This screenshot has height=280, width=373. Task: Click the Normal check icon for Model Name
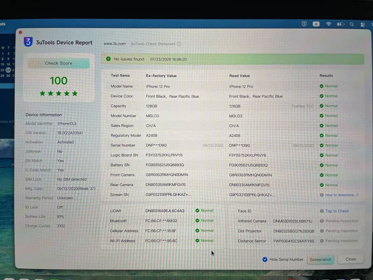pyautogui.click(x=321, y=86)
